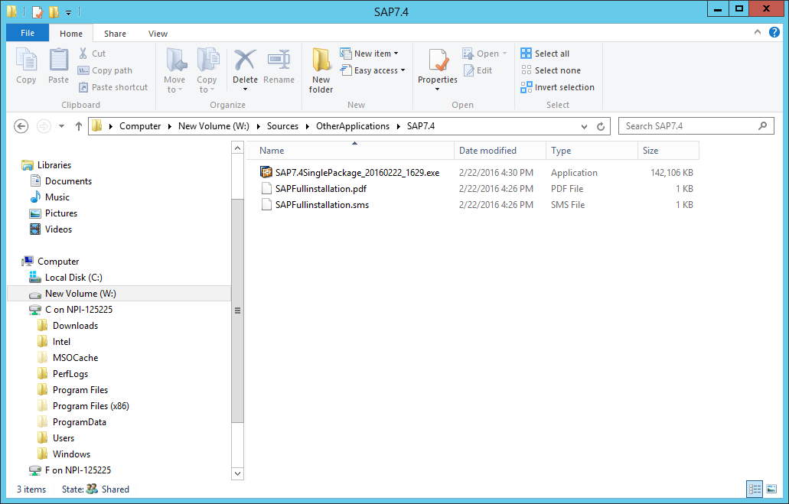The height and width of the screenshot is (504, 789).
Task: Switch to the Share tab
Action: click(116, 34)
